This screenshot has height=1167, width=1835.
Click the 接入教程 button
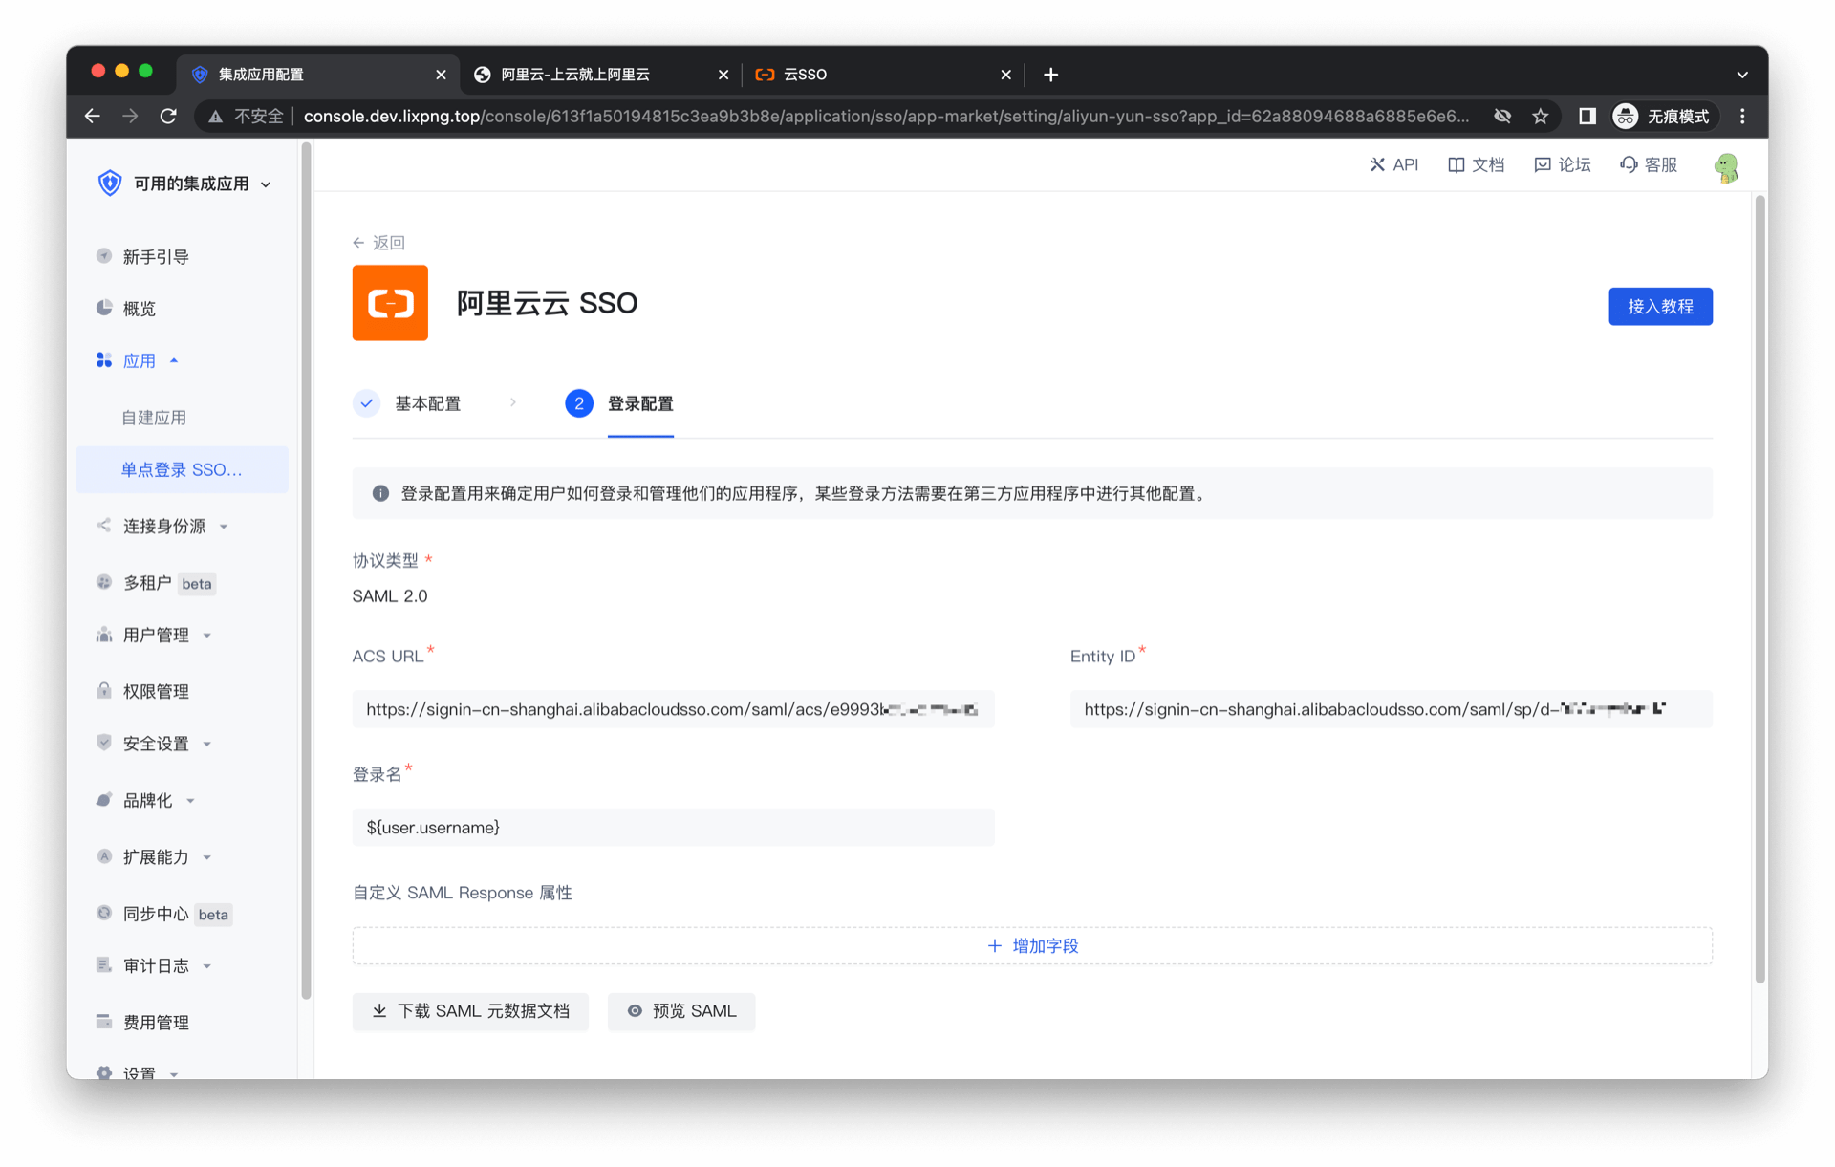1660,306
